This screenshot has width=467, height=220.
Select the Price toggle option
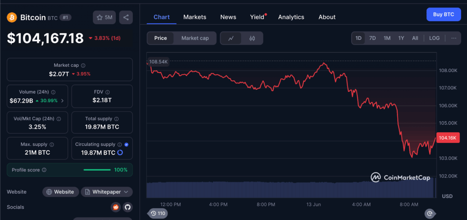[161, 38]
